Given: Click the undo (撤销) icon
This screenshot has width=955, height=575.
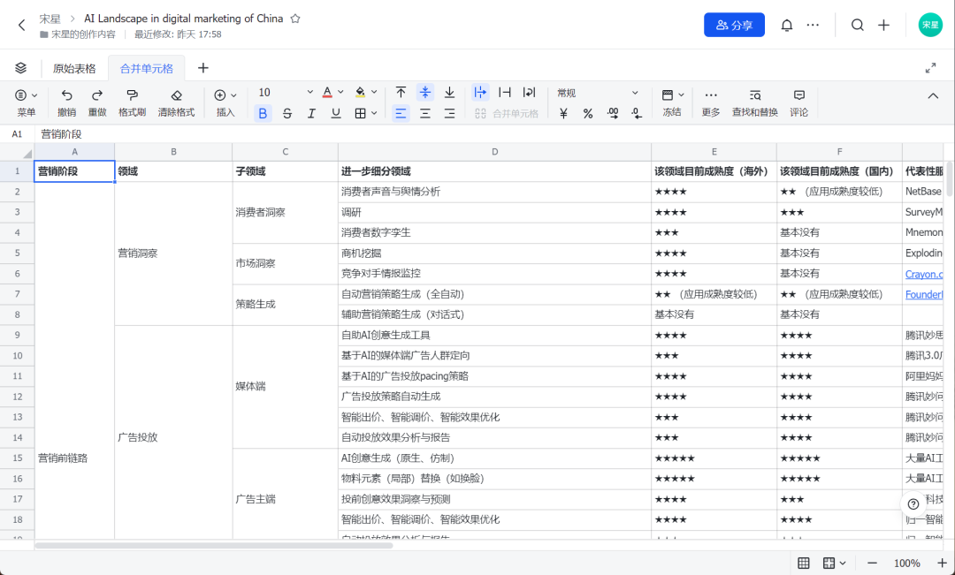Looking at the screenshot, I should click(66, 95).
